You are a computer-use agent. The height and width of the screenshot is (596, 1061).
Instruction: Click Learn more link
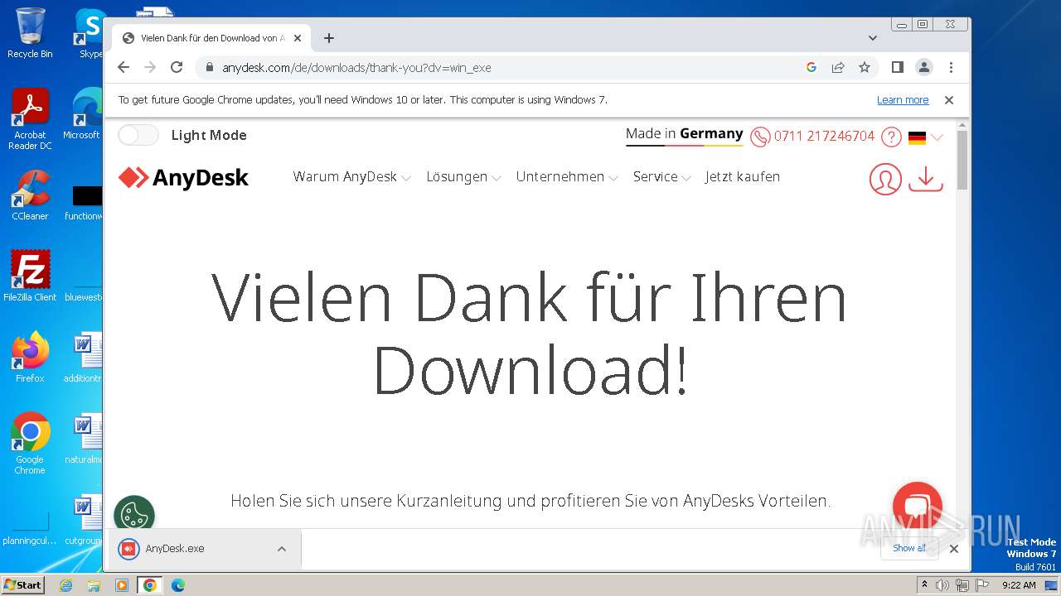pos(903,100)
